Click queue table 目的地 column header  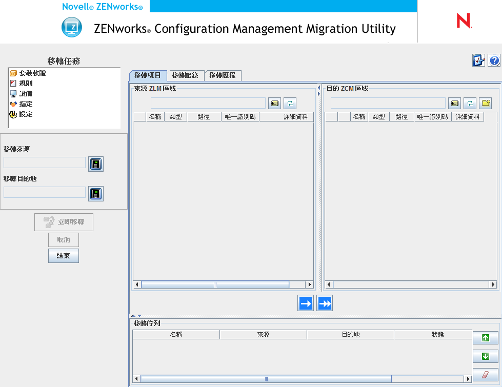[351, 335]
